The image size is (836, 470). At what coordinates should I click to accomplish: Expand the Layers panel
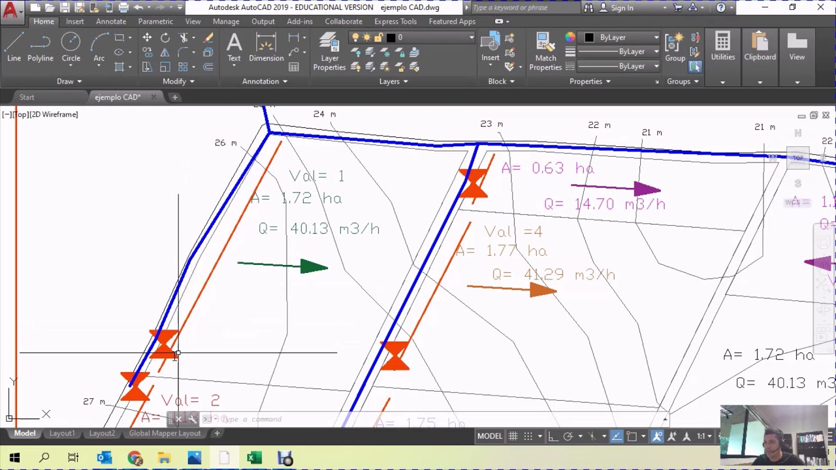394,82
